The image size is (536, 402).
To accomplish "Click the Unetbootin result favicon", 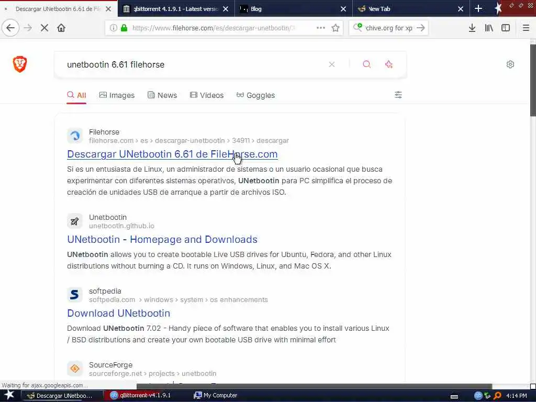I will pos(75,221).
